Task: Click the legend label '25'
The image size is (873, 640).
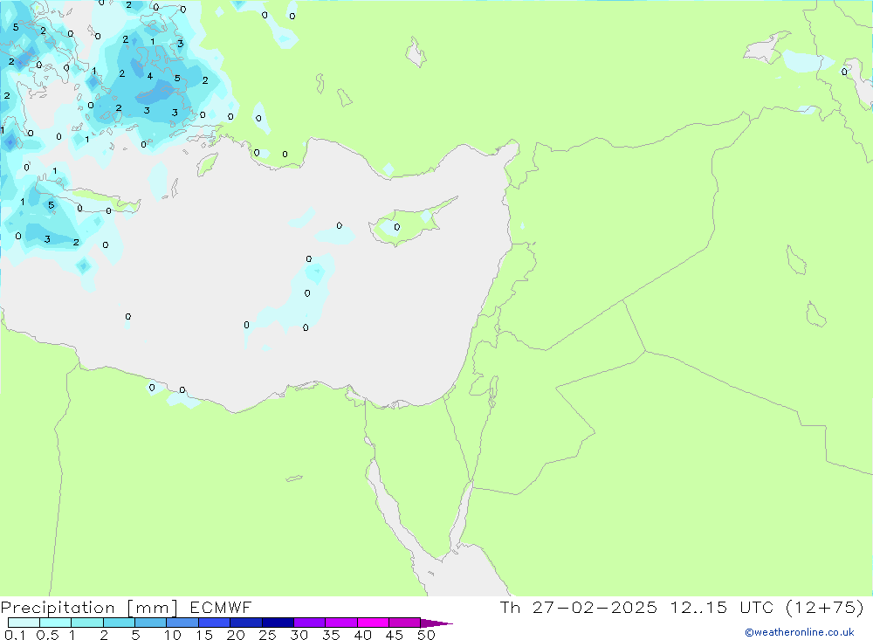Action: pyautogui.click(x=267, y=635)
